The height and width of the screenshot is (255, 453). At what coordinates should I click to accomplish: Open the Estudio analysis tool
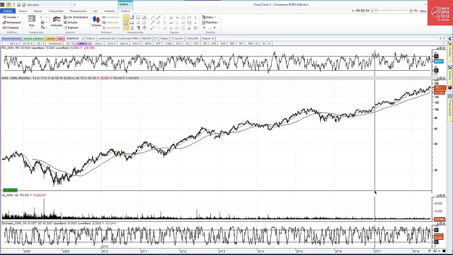(x=70, y=22)
